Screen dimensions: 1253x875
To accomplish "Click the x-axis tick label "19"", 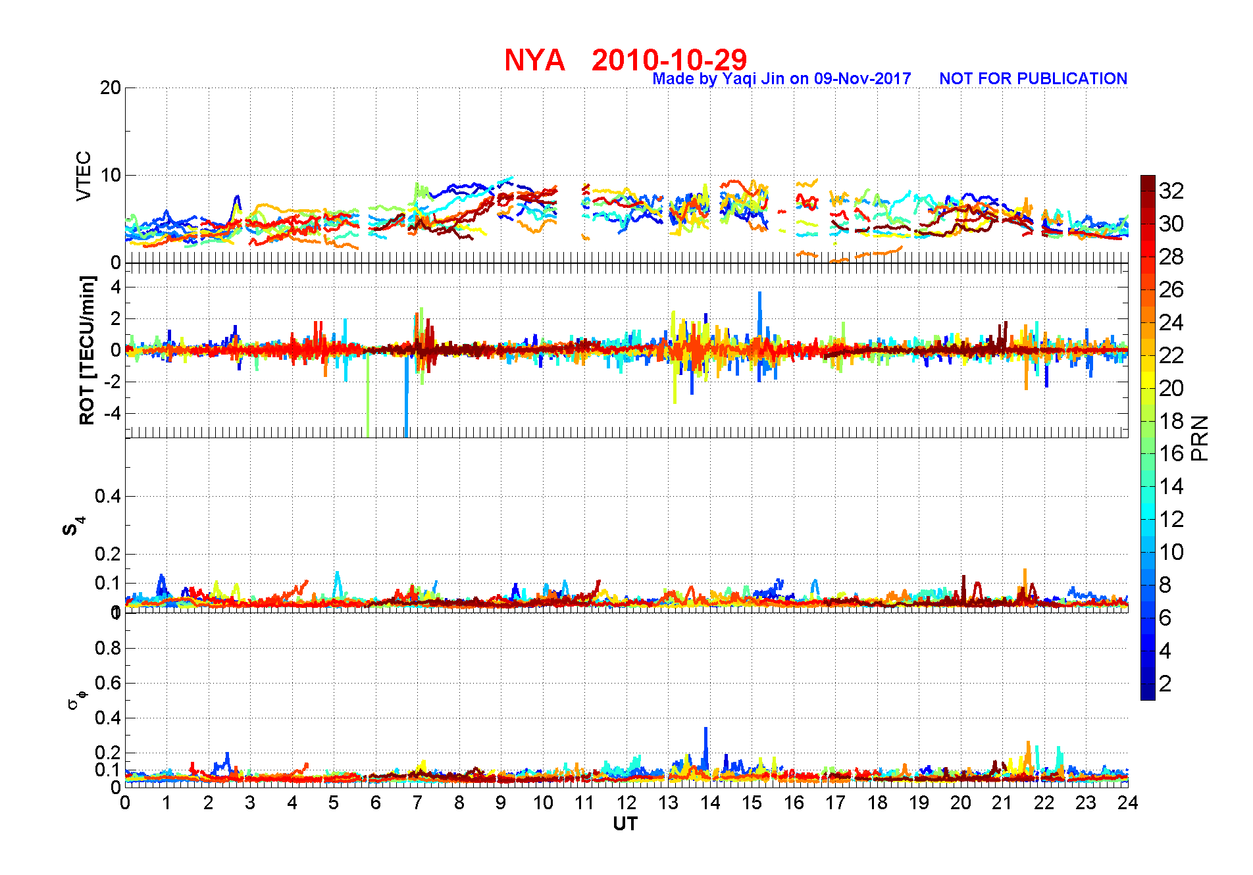I will tap(919, 803).
